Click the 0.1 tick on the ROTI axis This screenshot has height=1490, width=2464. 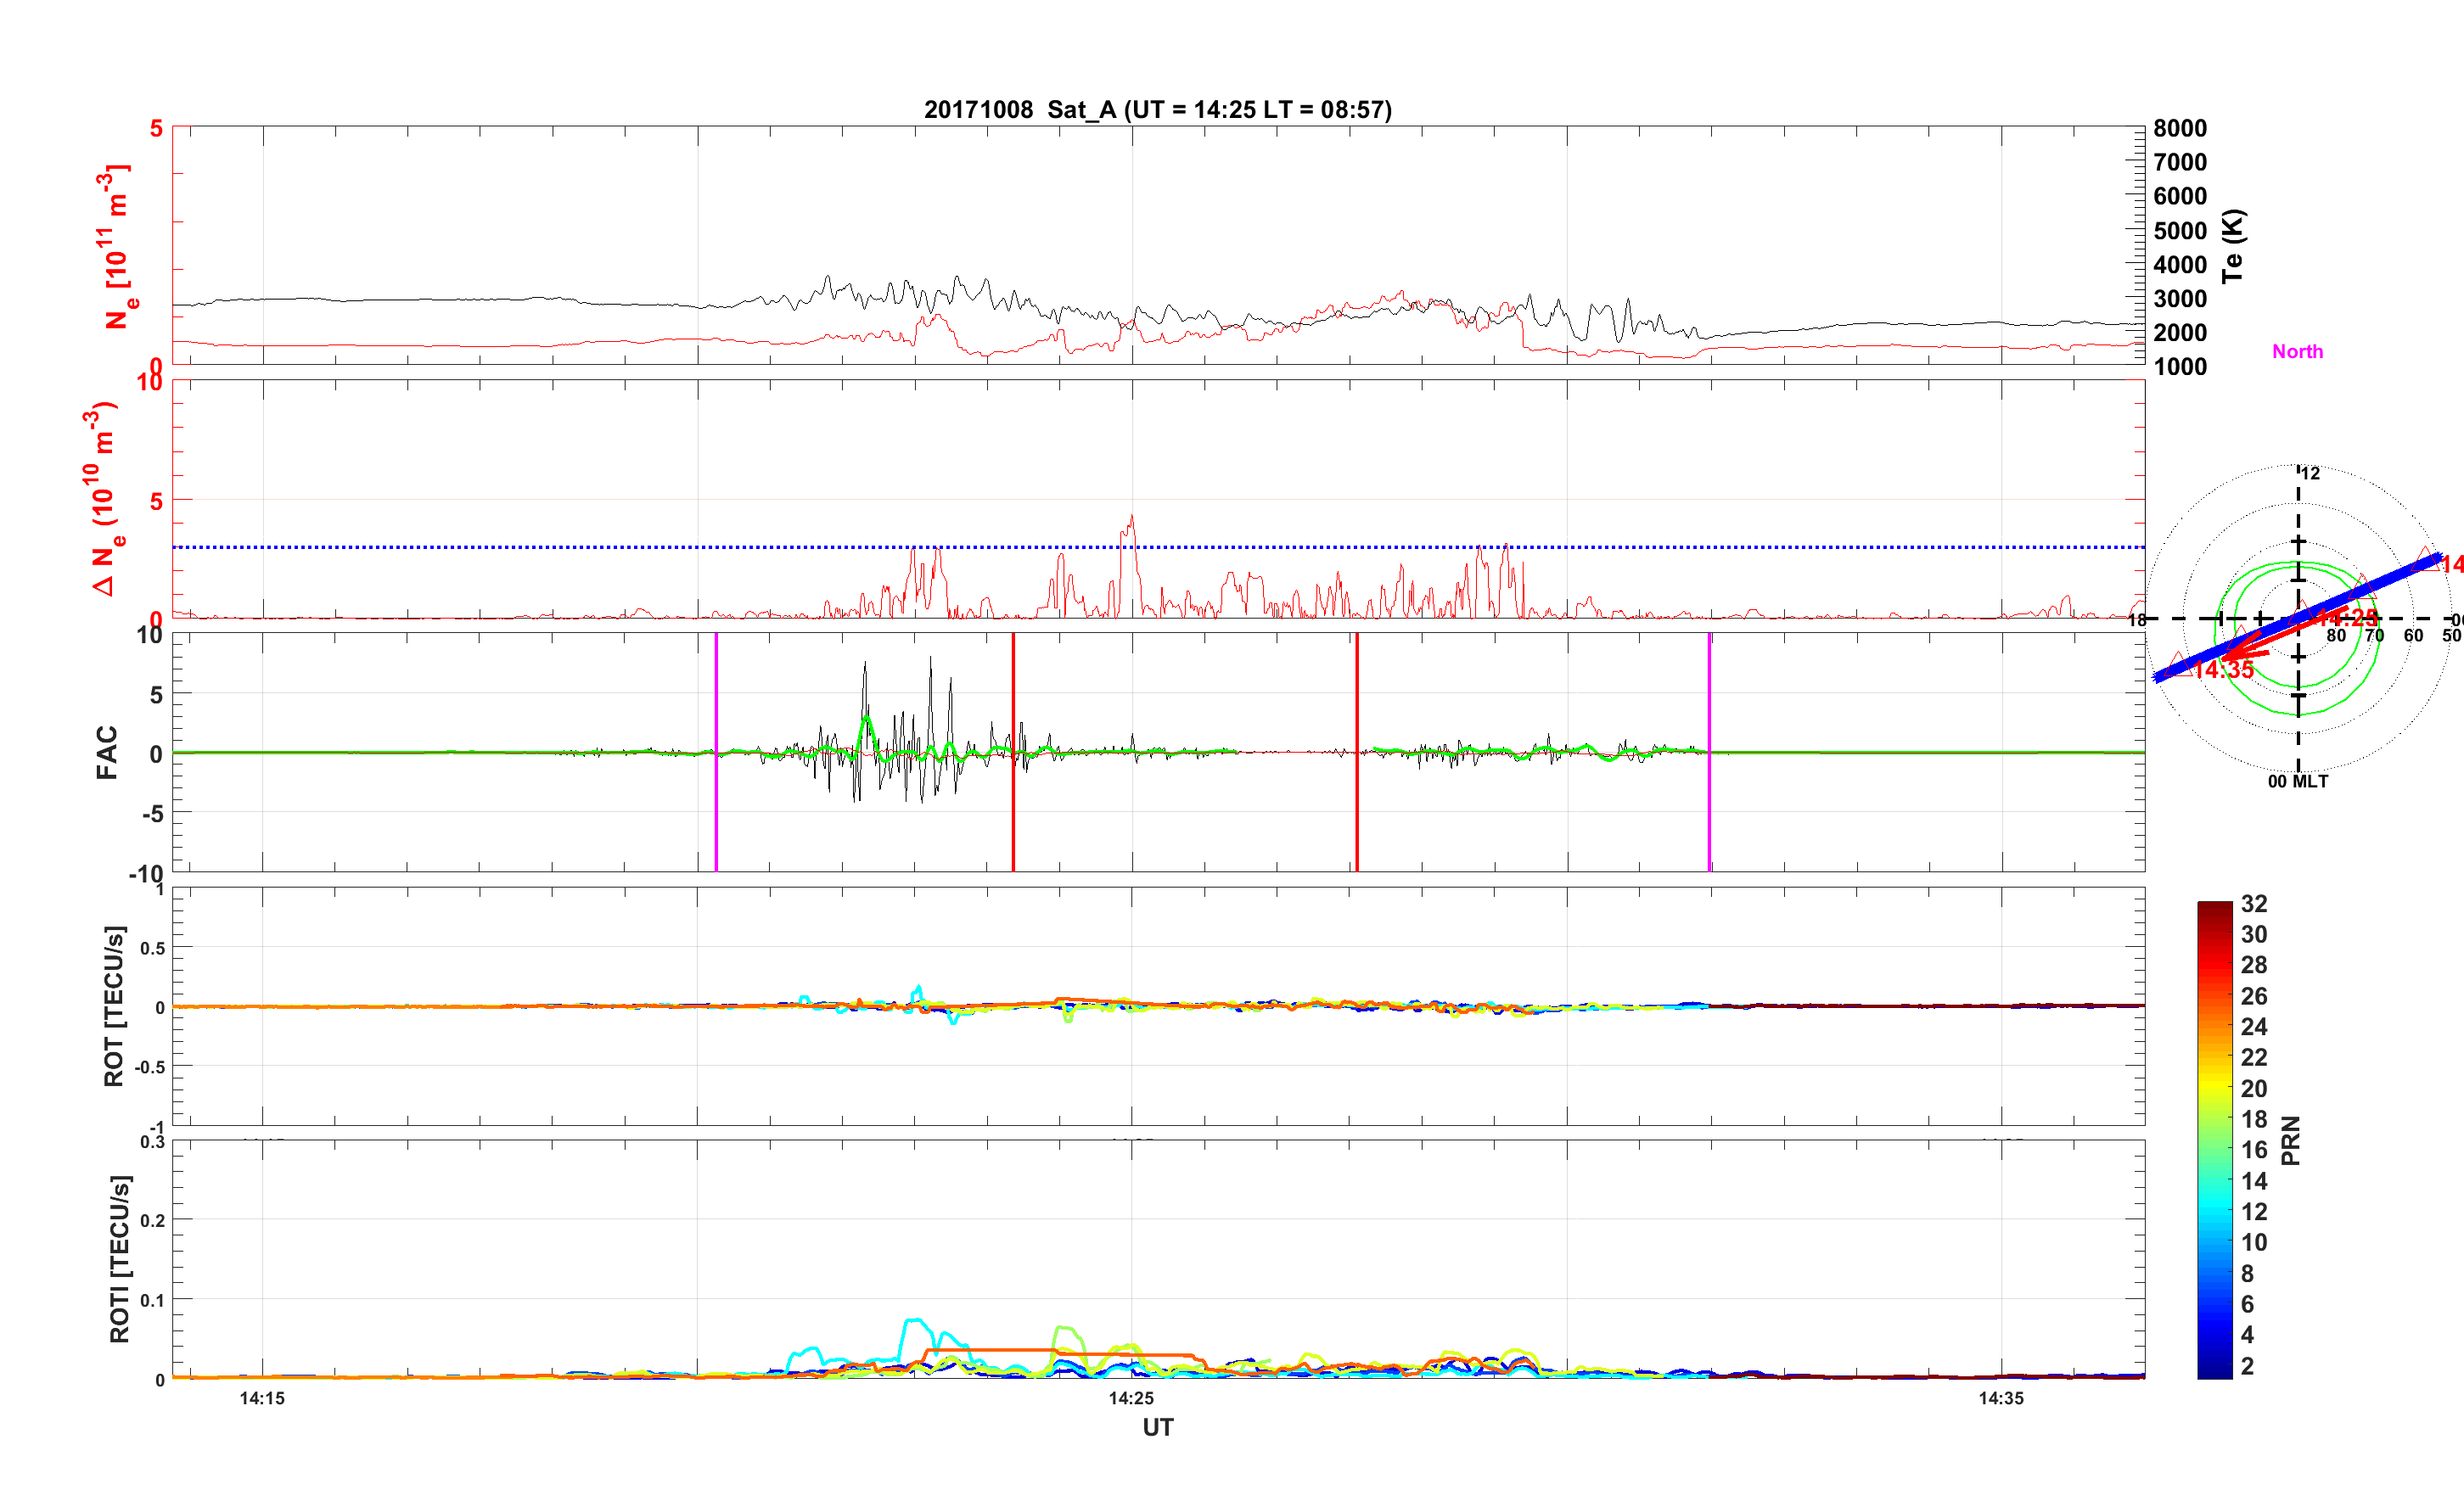tap(153, 1300)
